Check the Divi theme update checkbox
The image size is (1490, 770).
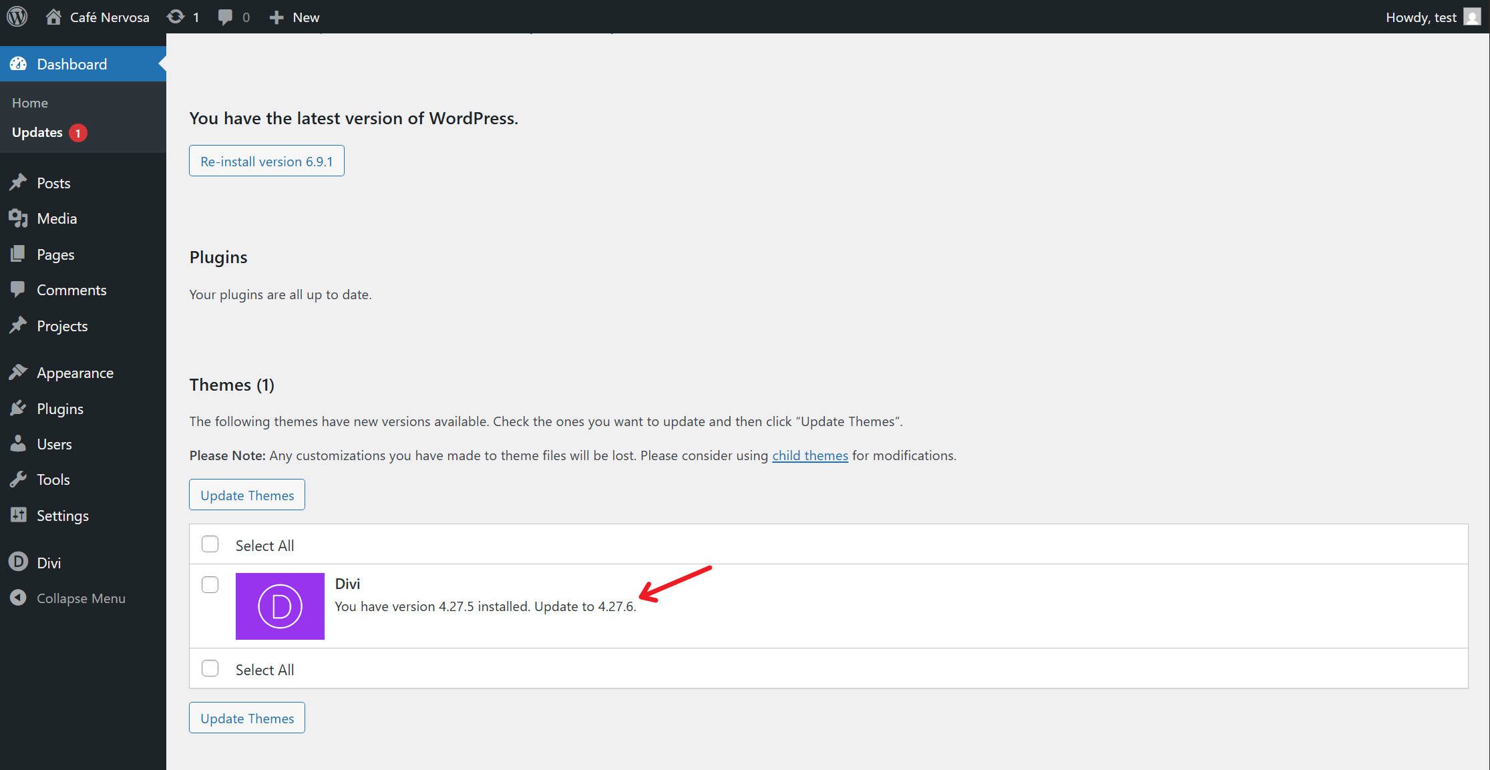210,584
